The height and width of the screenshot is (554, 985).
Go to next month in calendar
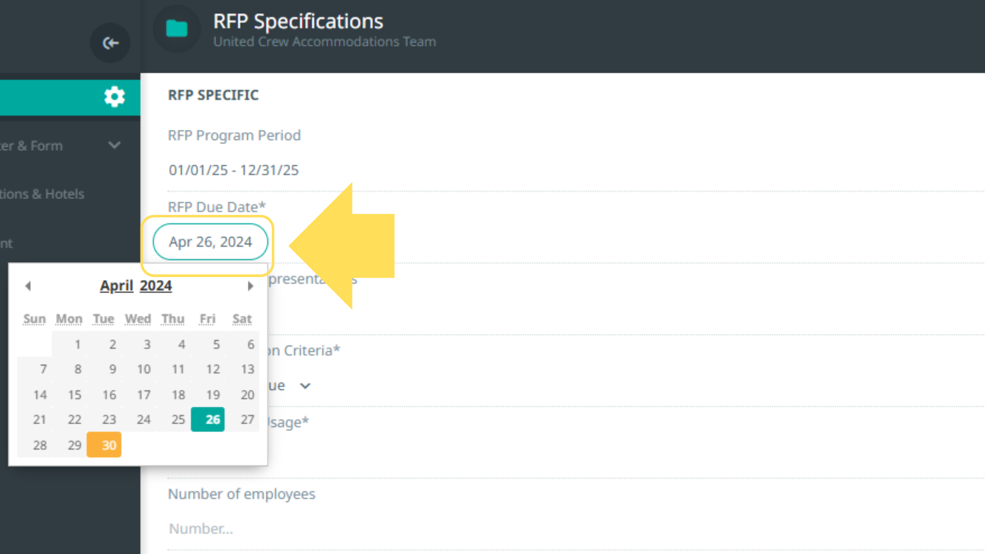tap(250, 286)
